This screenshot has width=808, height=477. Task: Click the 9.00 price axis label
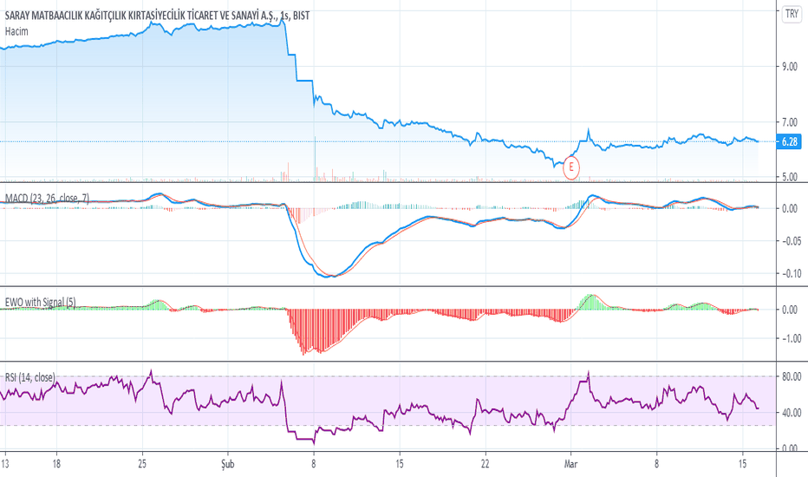pyautogui.click(x=790, y=67)
